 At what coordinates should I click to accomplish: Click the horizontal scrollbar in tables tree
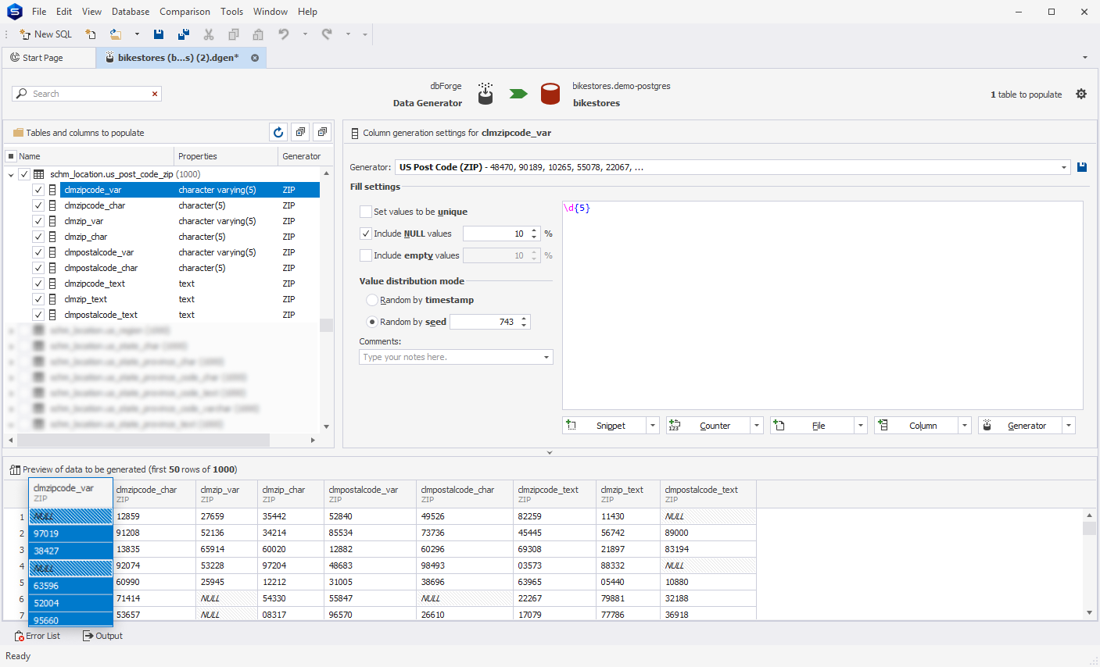click(145, 441)
